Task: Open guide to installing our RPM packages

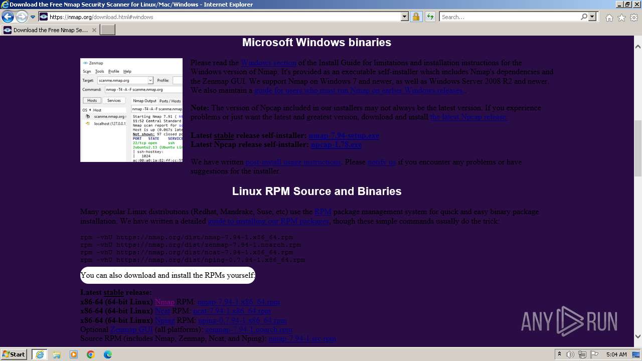Action: pos(269,221)
